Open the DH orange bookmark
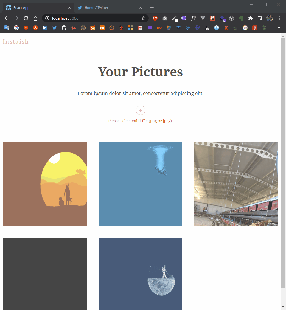The width and height of the screenshot is (286, 310). [92, 28]
